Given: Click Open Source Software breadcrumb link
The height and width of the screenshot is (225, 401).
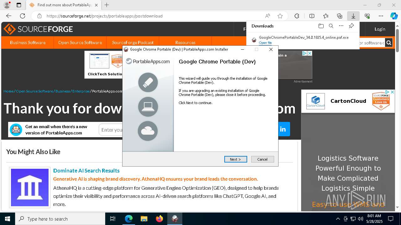Looking at the screenshot, I should point(34,91).
